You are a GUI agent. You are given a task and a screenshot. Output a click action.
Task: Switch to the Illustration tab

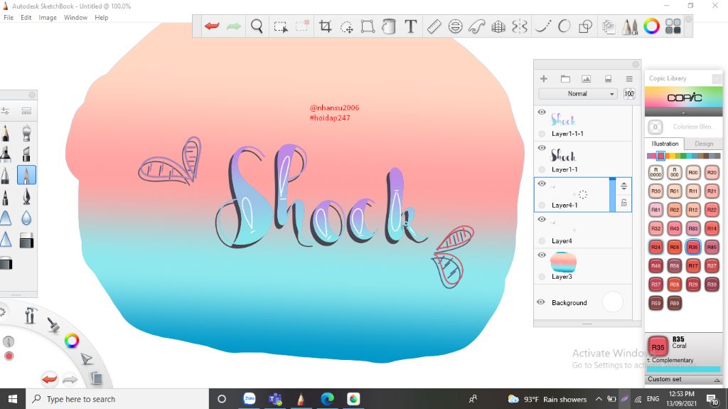click(x=665, y=144)
